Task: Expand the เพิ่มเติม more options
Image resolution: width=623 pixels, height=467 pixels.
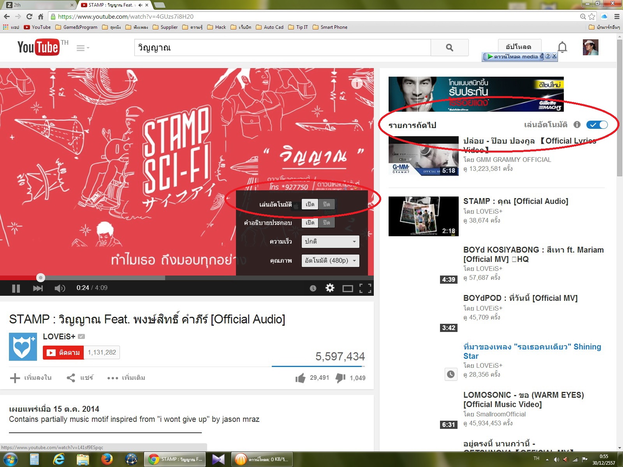Action: tap(126, 378)
